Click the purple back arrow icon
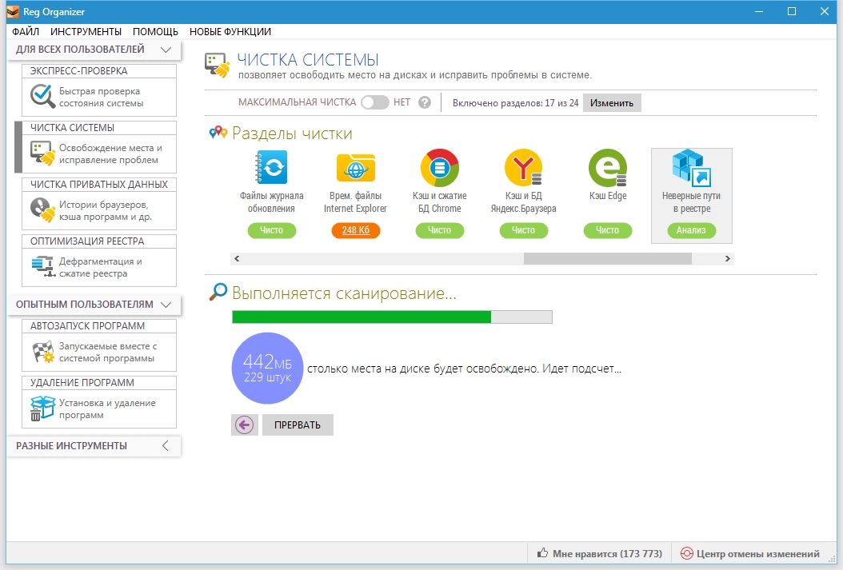 [245, 425]
